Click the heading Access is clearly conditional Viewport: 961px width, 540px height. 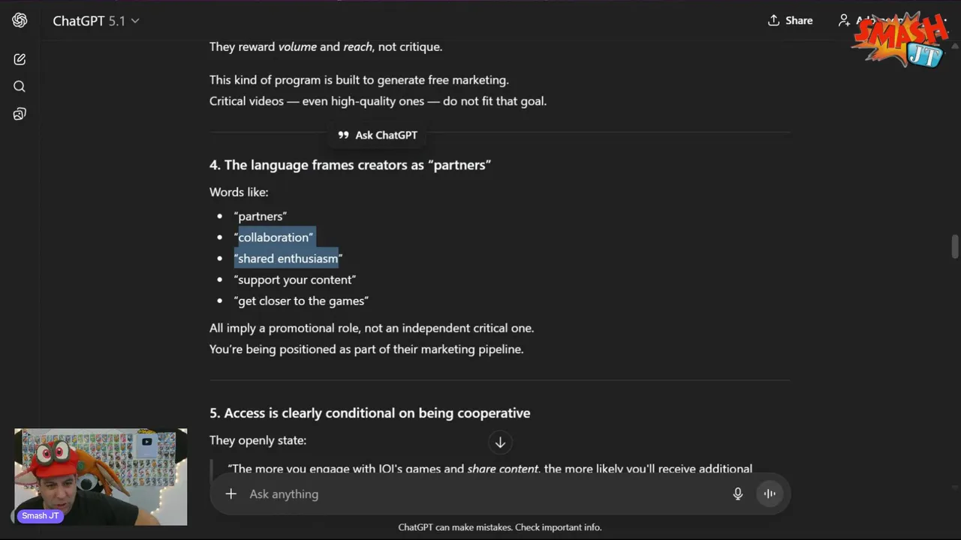pyautogui.click(x=369, y=413)
